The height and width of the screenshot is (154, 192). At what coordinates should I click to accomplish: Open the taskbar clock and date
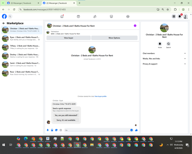pos(179,145)
